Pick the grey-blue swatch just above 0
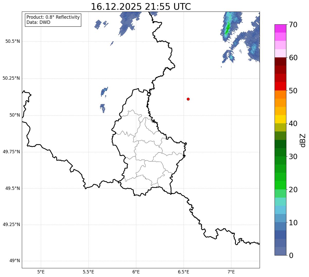 (x=280, y=251)
